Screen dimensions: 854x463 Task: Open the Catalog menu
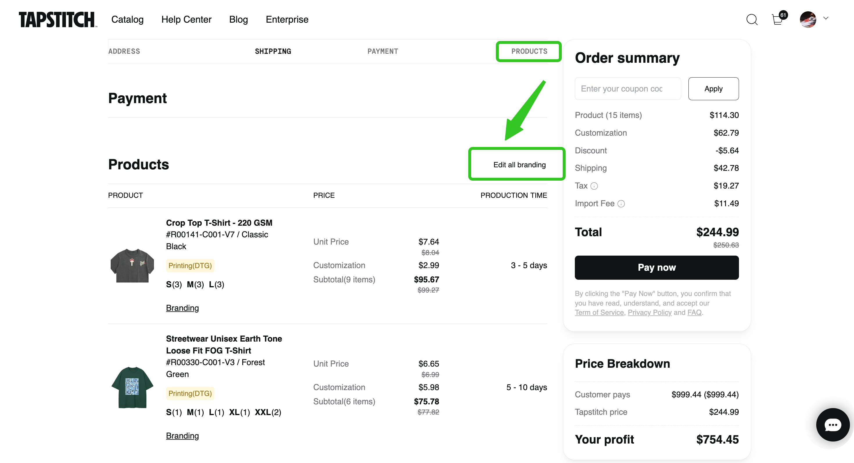coord(127,19)
